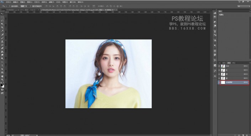Select the Rectangle shape tool
This screenshot has width=251, height=136.
tap(2, 73)
